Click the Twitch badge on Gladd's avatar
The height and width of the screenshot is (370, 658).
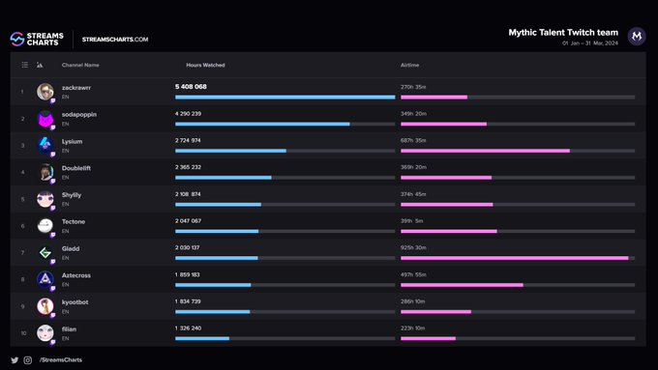(53, 262)
